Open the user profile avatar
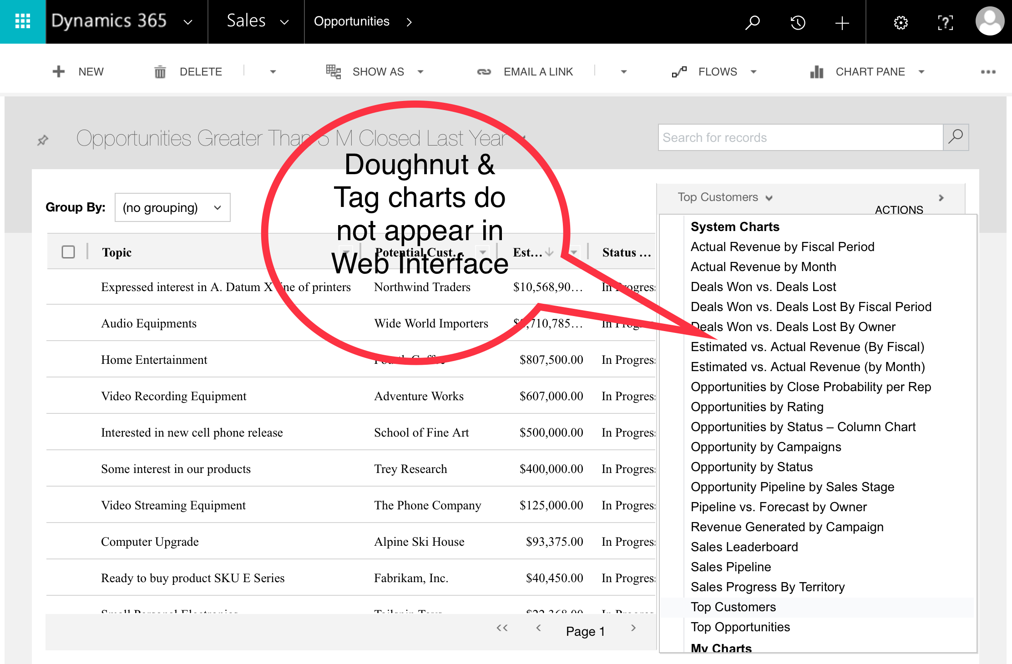Image resolution: width=1012 pixels, height=664 pixels. pos(990,21)
